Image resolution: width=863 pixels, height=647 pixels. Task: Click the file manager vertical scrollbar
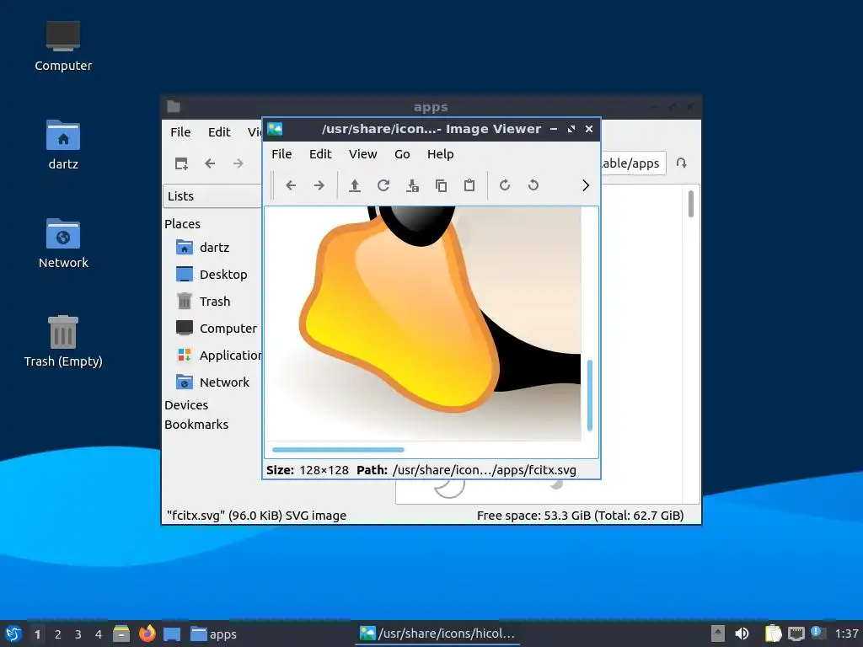(x=691, y=204)
